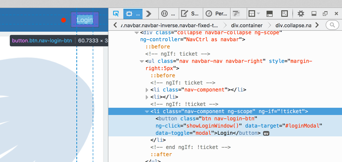Open the Performance tab

click(x=216, y=14)
